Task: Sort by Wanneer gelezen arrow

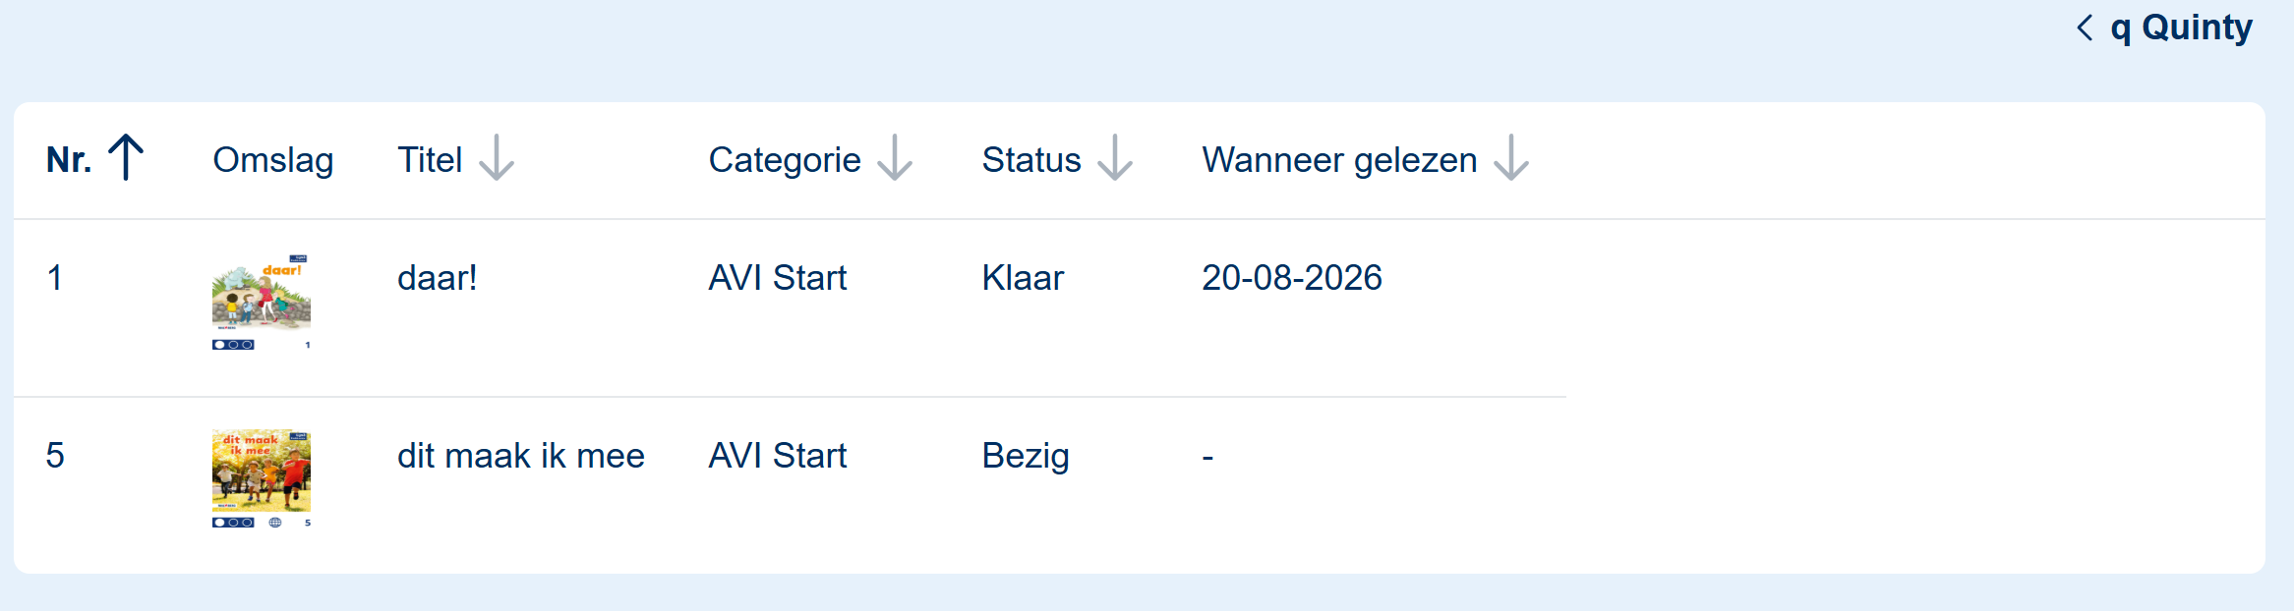Action: [1511, 158]
